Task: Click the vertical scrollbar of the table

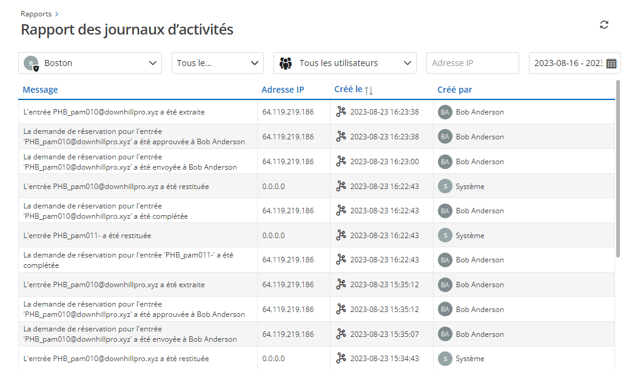Action: tap(618, 170)
